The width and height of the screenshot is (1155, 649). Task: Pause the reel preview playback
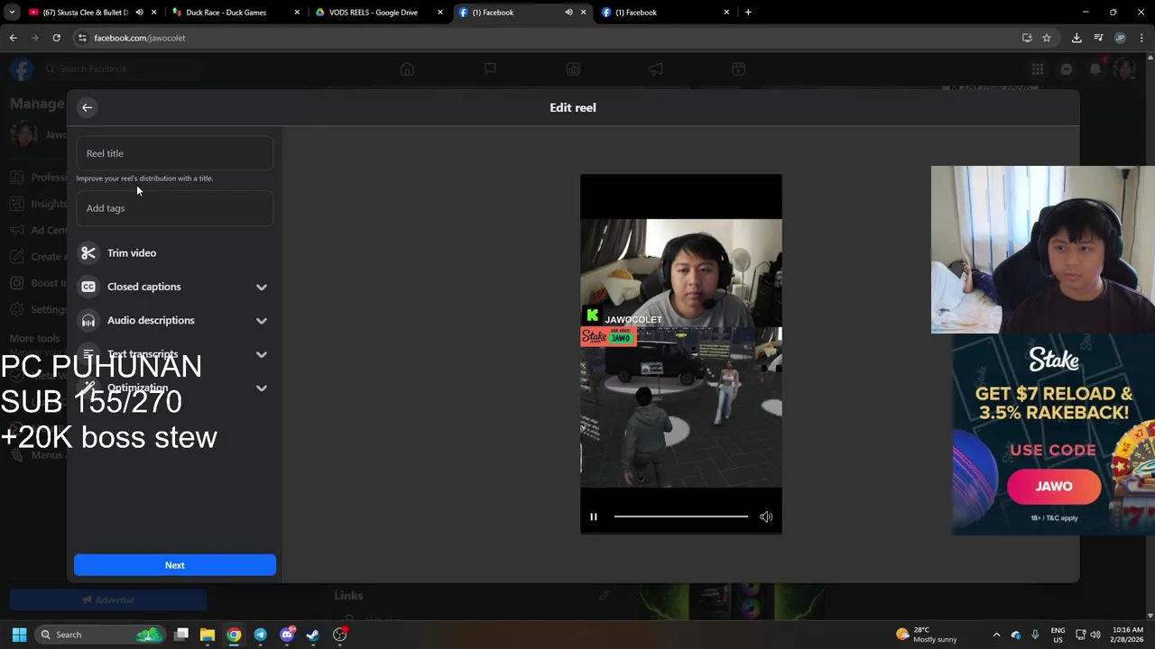(x=594, y=516)
